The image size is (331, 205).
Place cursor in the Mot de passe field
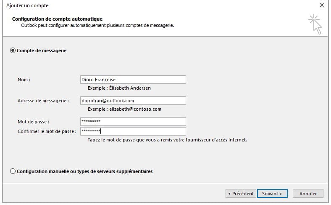coord(133,122)
